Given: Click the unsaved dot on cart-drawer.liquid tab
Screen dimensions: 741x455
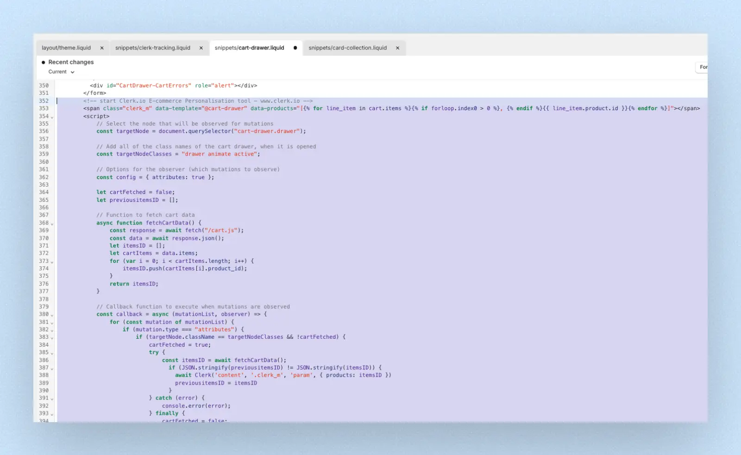Looking at the screenshot, I should click(x=295, y=48).
